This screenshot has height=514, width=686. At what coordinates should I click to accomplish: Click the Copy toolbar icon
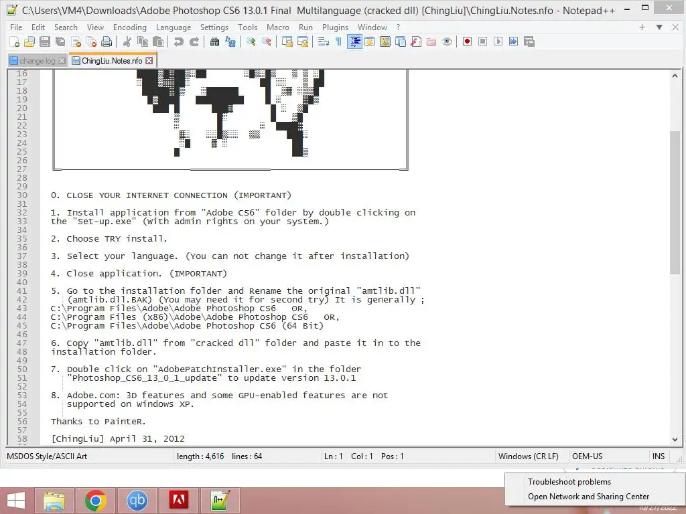point(143,41)
